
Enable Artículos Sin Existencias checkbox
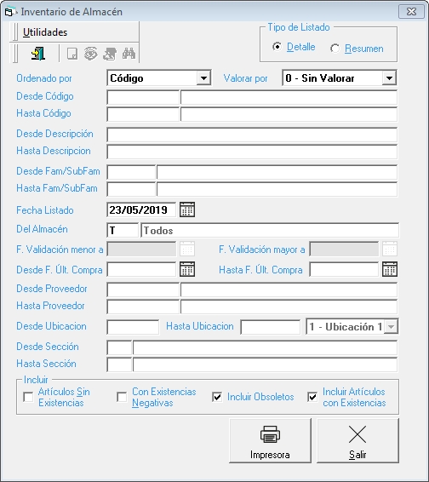(28, 397)
